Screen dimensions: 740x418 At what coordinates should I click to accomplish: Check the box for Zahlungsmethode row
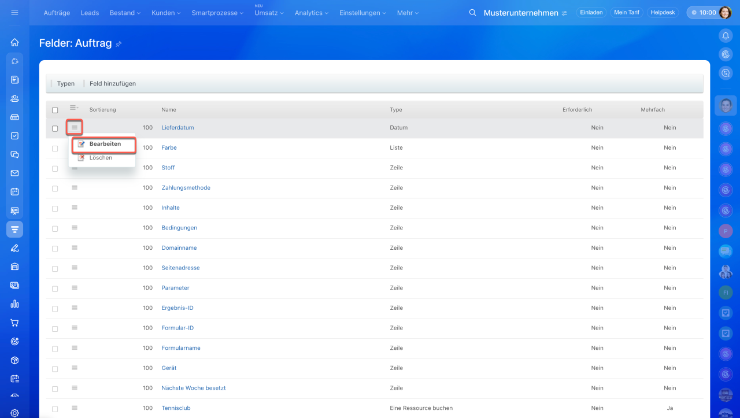pyautogui.click(x=55, y=188)
